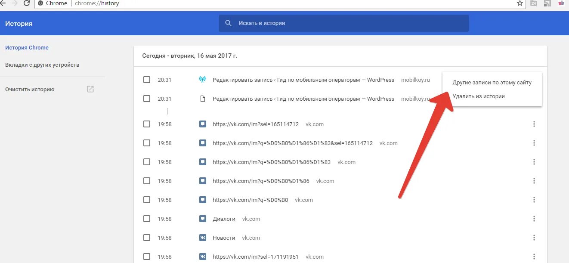Open the gray '24' extension icon
The width and height of the screenshot is (569, 263).
[x=534, y=3]
